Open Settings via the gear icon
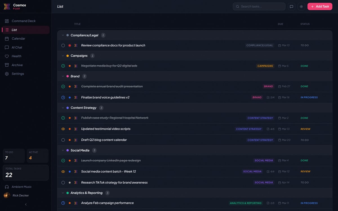Image resolution: width=338 pixels, height=211 pixels. click(x=7, y=74)
